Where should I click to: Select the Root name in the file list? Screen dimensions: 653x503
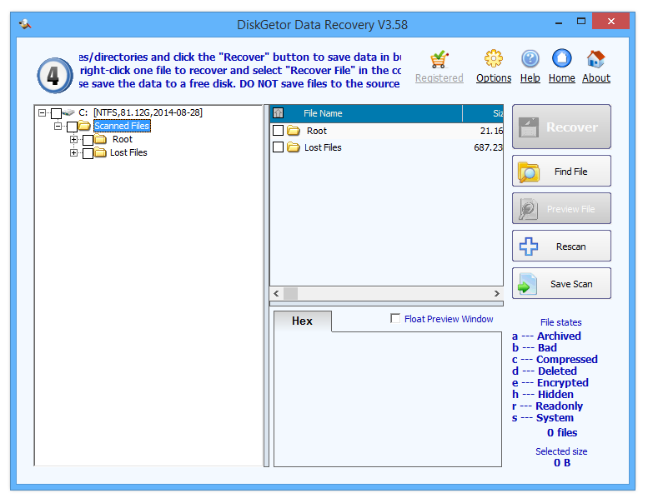pyautogui.click(x=317, y=131)
